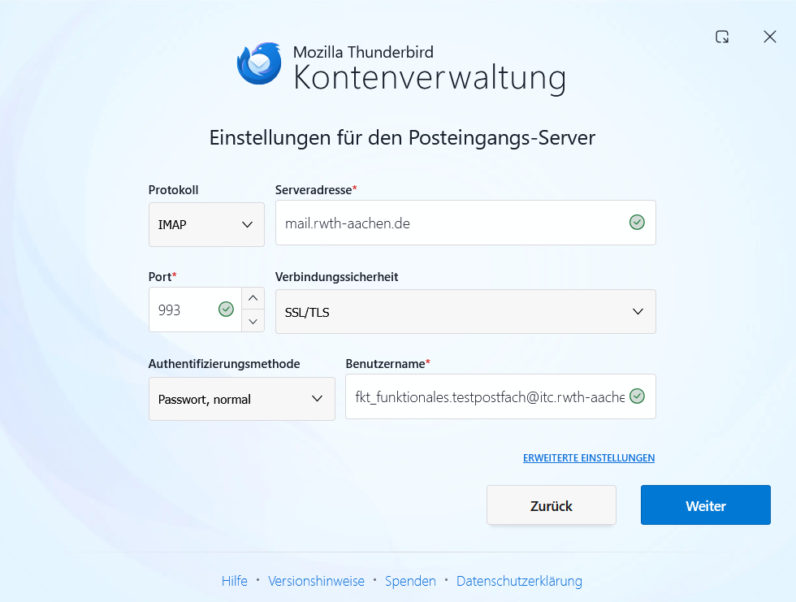796x602 pixels.
Task: Click the pop-out window icon
Action: tap(722, 37)
